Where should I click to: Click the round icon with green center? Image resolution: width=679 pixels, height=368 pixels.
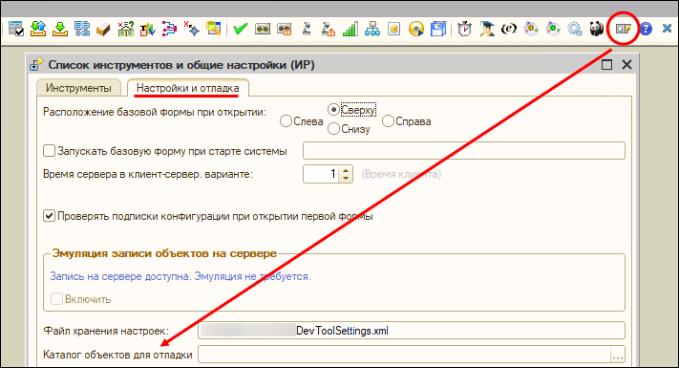tap(553, 29)
